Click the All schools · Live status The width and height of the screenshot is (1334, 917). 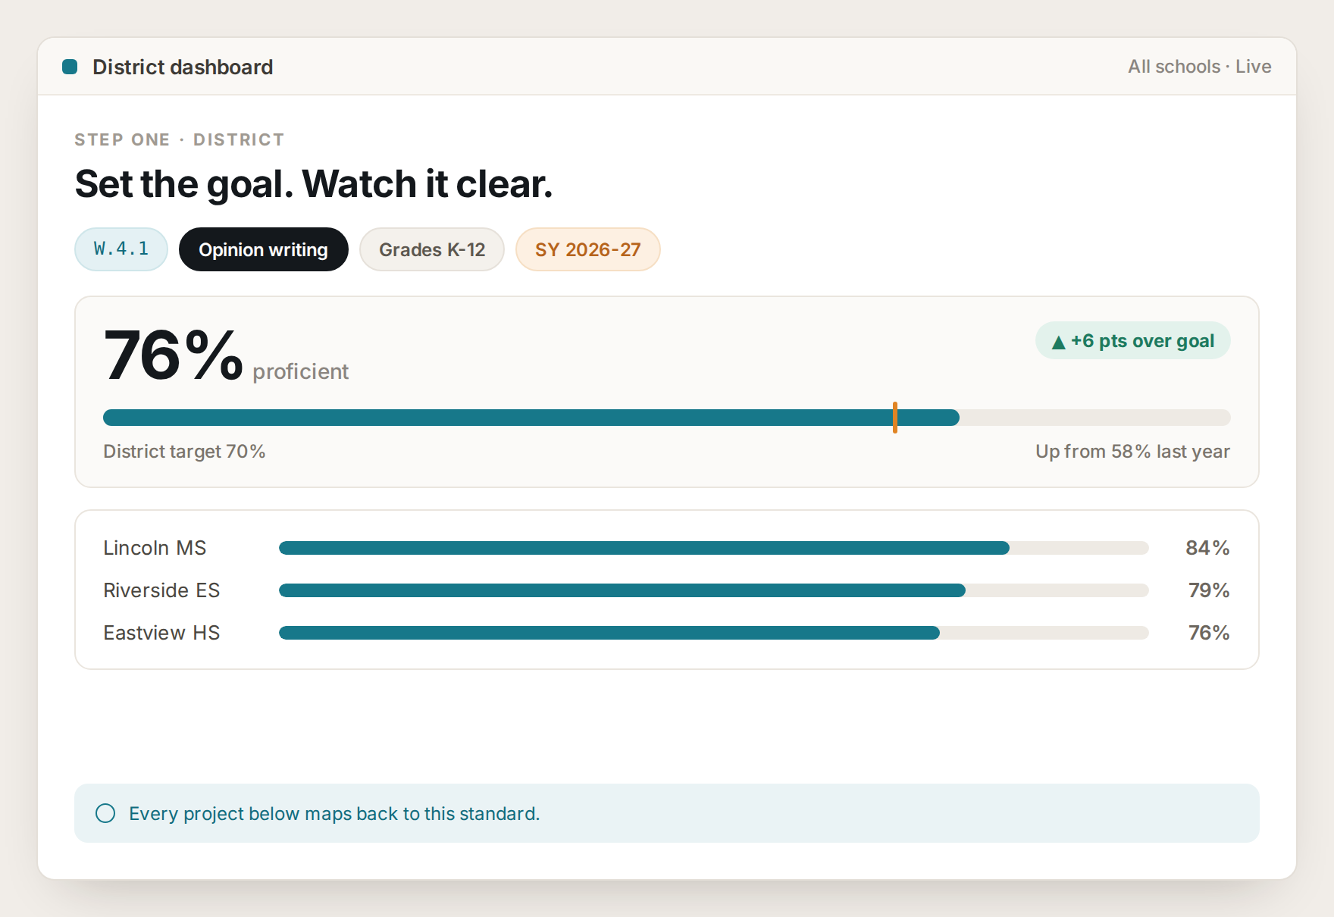tap(1199, 67)
